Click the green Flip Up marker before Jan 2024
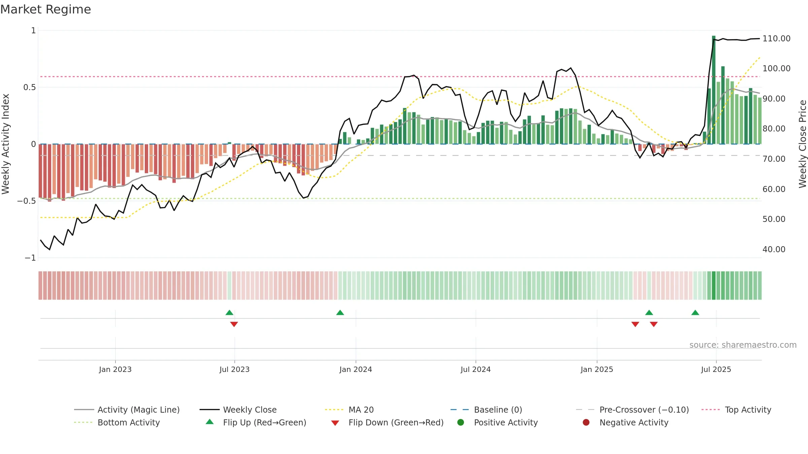Image resolution: width=808 pixels, height=454 pixels. [340, 313]
